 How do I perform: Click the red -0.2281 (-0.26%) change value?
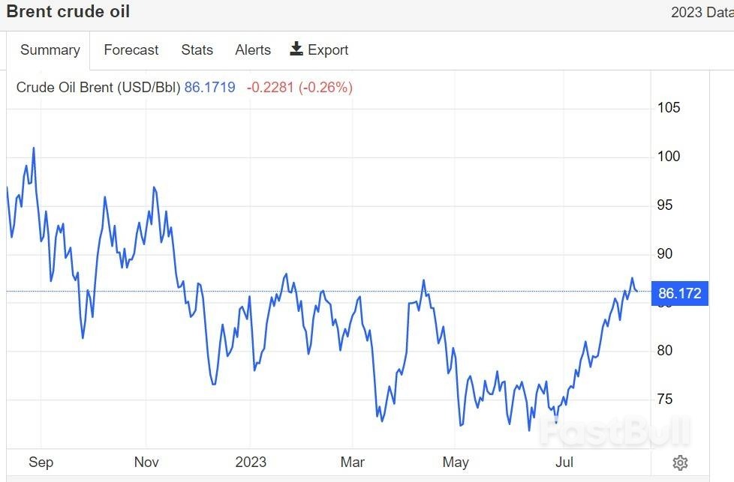click(x=299, y=88)
